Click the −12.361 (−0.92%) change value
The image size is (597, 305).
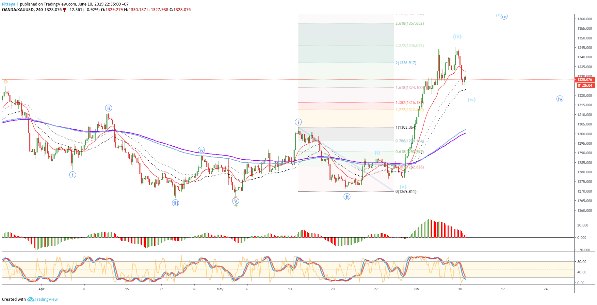[83, 10]
